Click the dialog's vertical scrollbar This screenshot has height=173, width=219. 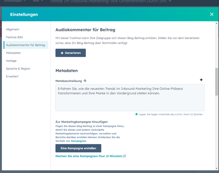point(216,82)
